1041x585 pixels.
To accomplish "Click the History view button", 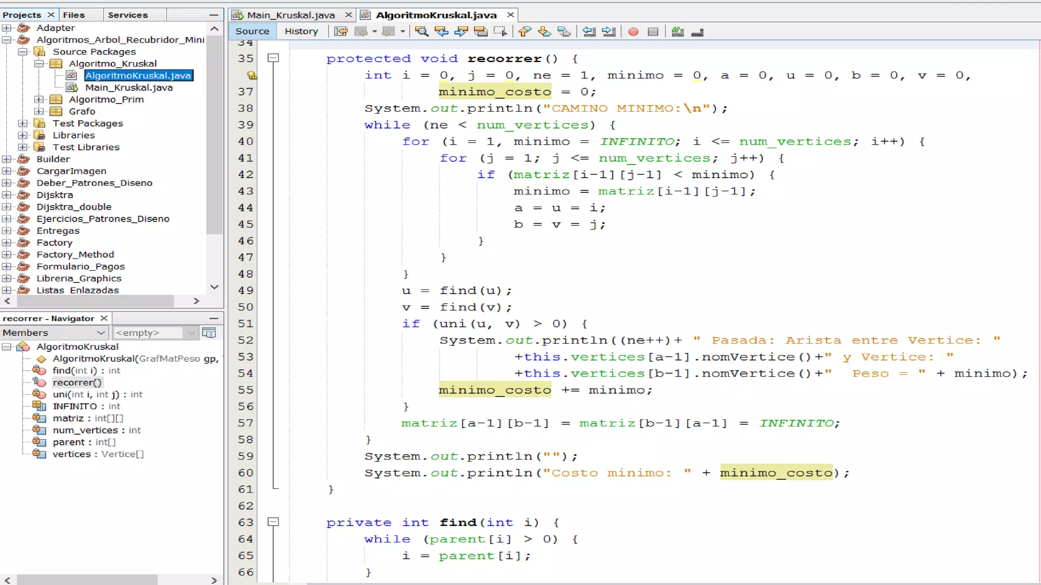I will (x=301, y=31).
